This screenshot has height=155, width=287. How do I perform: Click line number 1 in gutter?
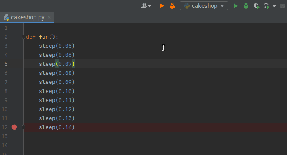[6, 28]
